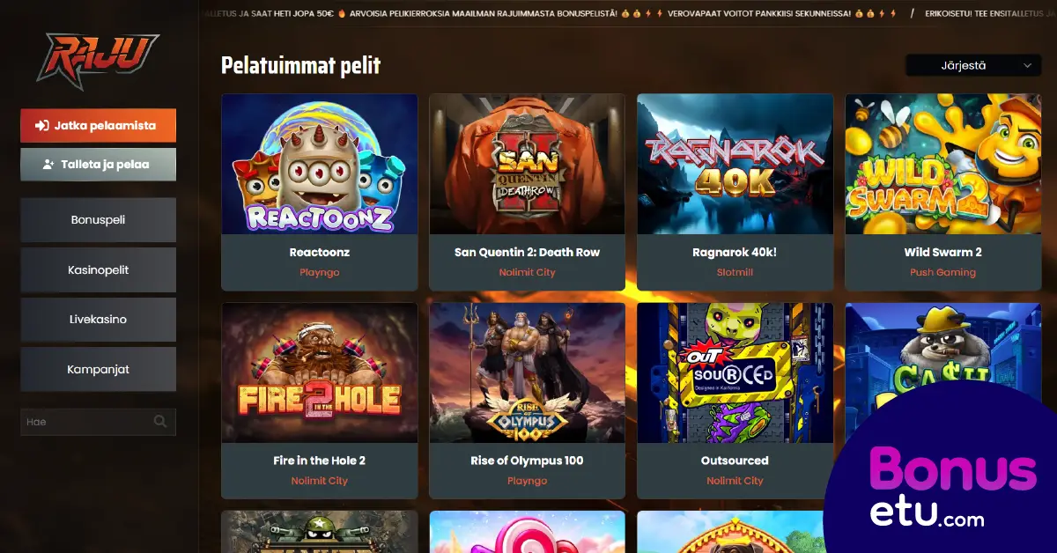This screenshot has height=553, width=1057.
Task: Go to Kasinopelit section
Action: click(98, 270)
